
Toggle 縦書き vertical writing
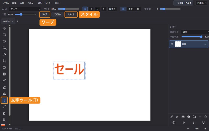(112, 9)
